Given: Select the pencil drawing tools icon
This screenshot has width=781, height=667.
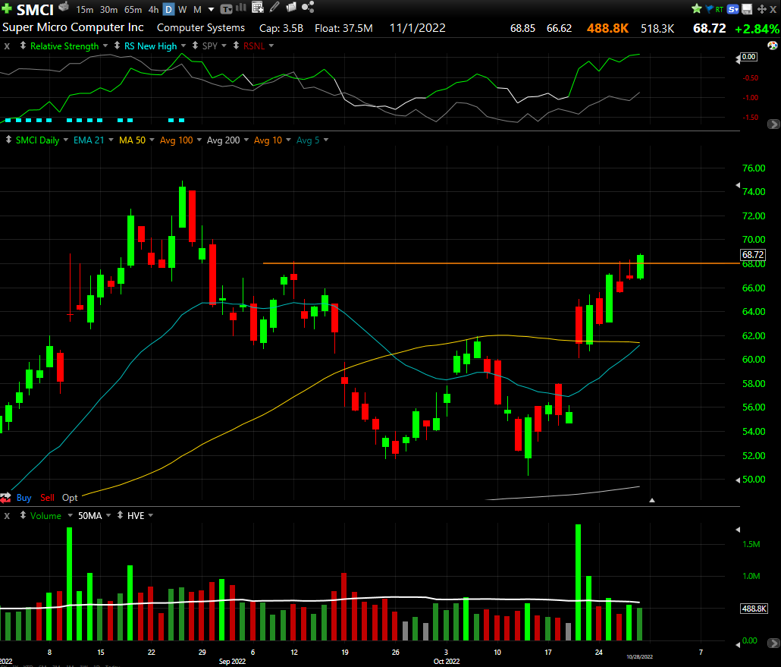Looking at the screenshot, I should (x=274, y=7).
